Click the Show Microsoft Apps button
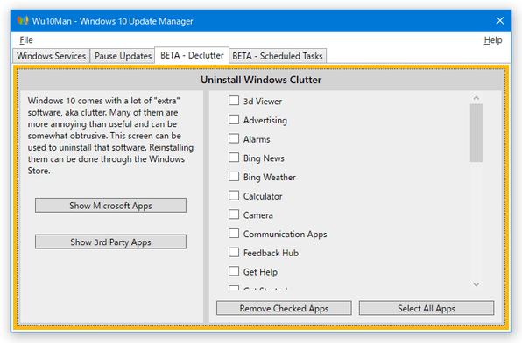This screenshot has width=522, height=343. click(x=110, y=206)
